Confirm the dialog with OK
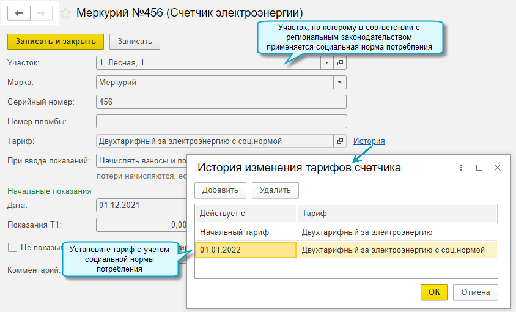 pos(433,292)
